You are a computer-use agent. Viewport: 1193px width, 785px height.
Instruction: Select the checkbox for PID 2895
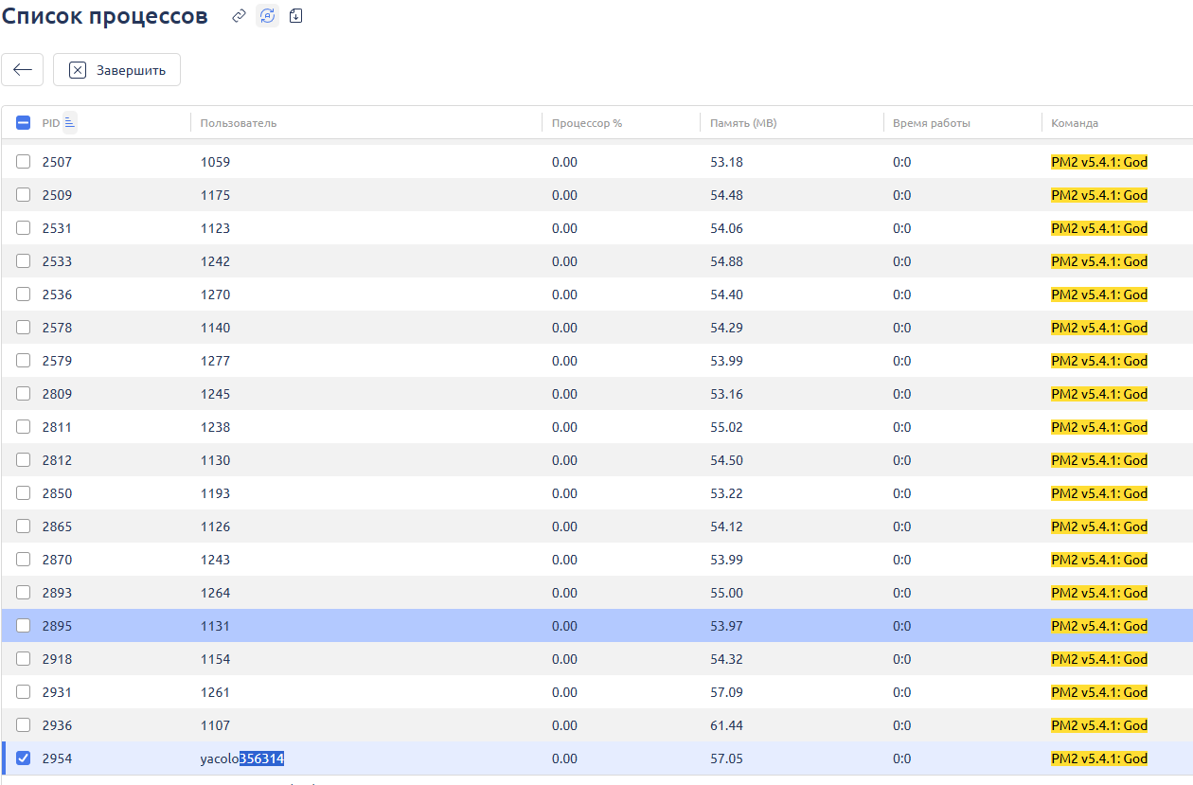(24, 626)
